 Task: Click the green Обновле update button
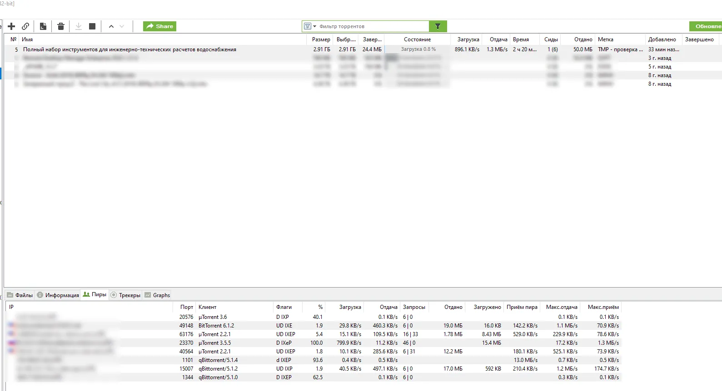click(x=706, y=26)
